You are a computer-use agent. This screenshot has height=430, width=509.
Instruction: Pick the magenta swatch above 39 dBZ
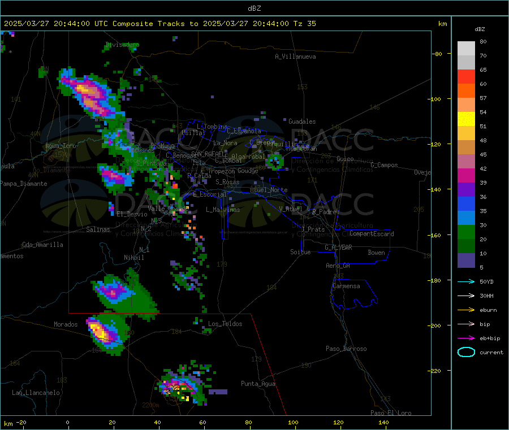[466, 175]
